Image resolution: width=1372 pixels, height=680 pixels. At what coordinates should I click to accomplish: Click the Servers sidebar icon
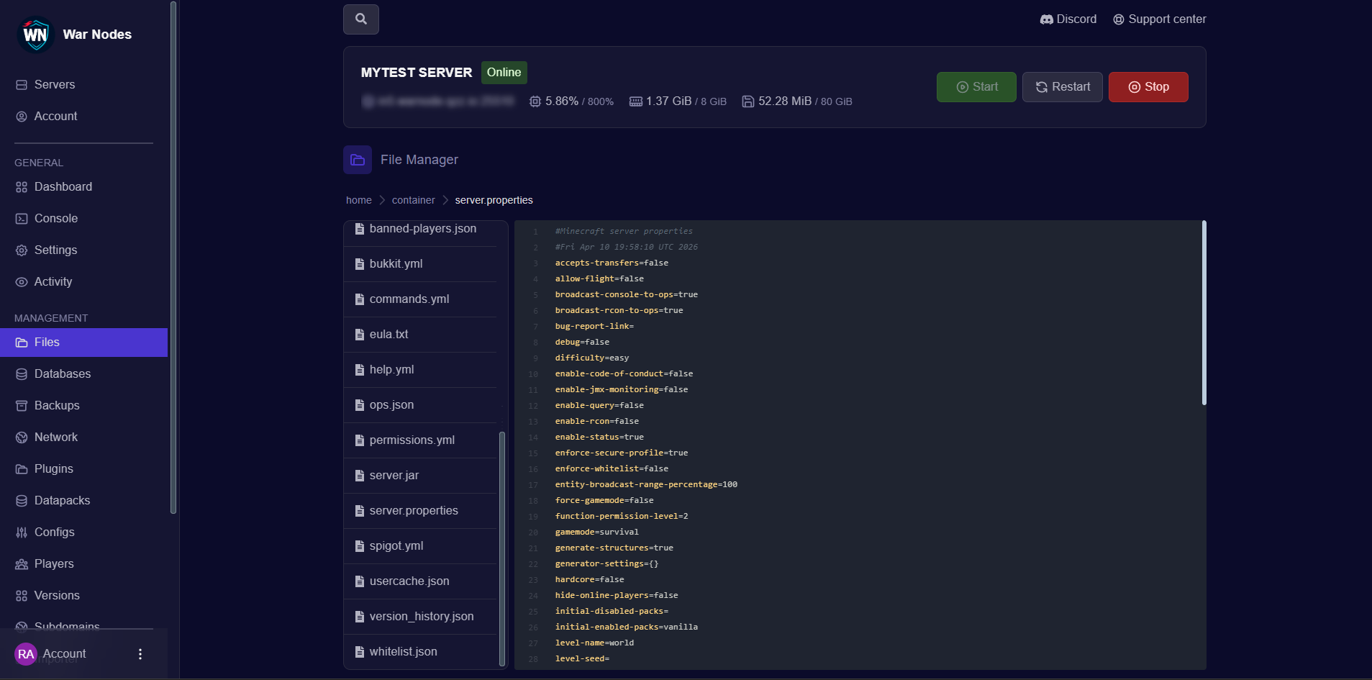pyautogui.click(x=22, y=85)
